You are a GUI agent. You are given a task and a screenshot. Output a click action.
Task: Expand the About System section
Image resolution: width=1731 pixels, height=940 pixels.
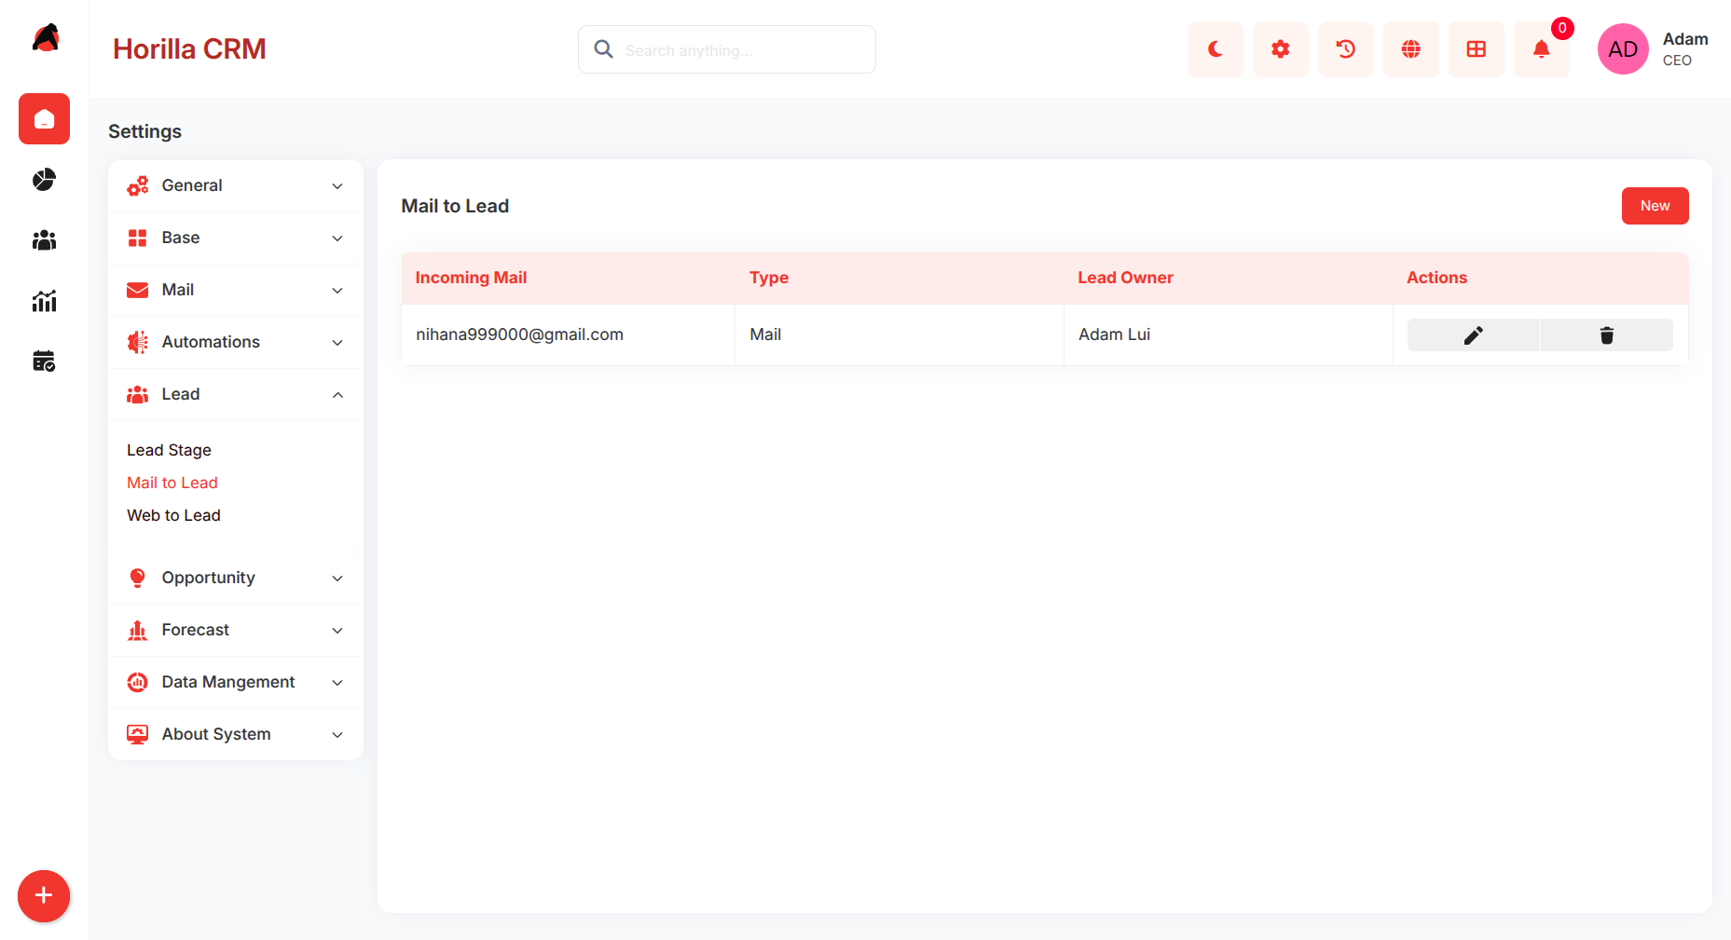[x=236, y=734]
